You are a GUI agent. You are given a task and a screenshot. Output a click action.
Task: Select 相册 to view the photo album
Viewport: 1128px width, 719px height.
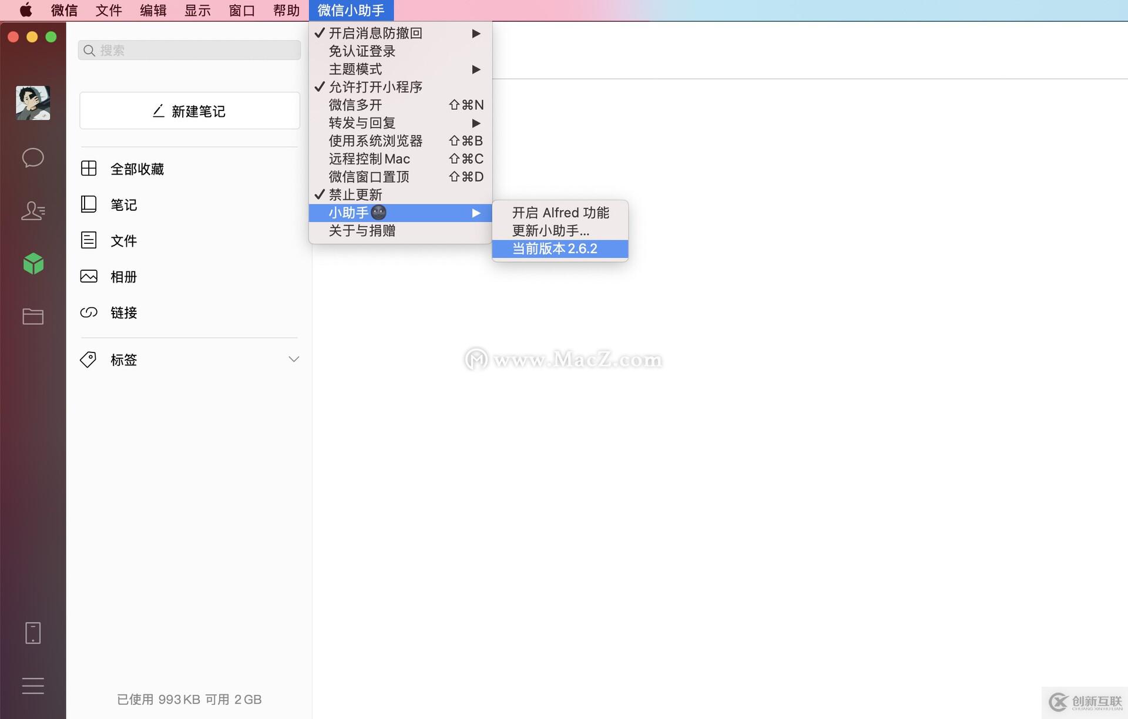click(123, 276)
